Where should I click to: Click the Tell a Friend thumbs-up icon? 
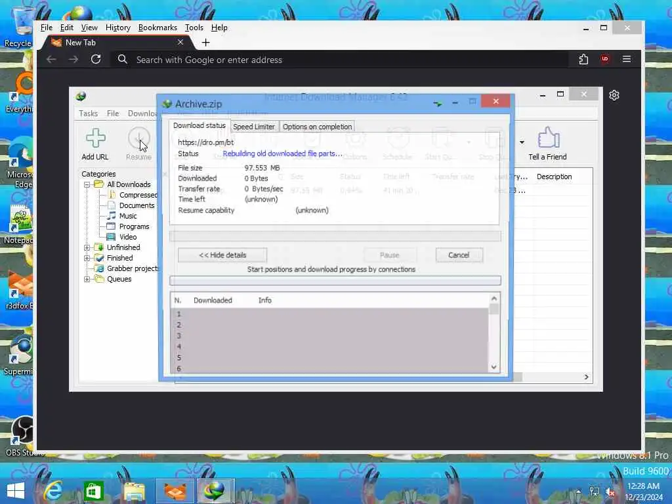548,137
